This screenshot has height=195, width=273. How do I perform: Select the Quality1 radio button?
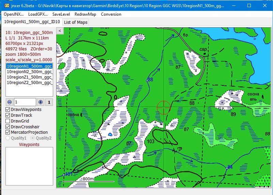[x=8, y=138]
